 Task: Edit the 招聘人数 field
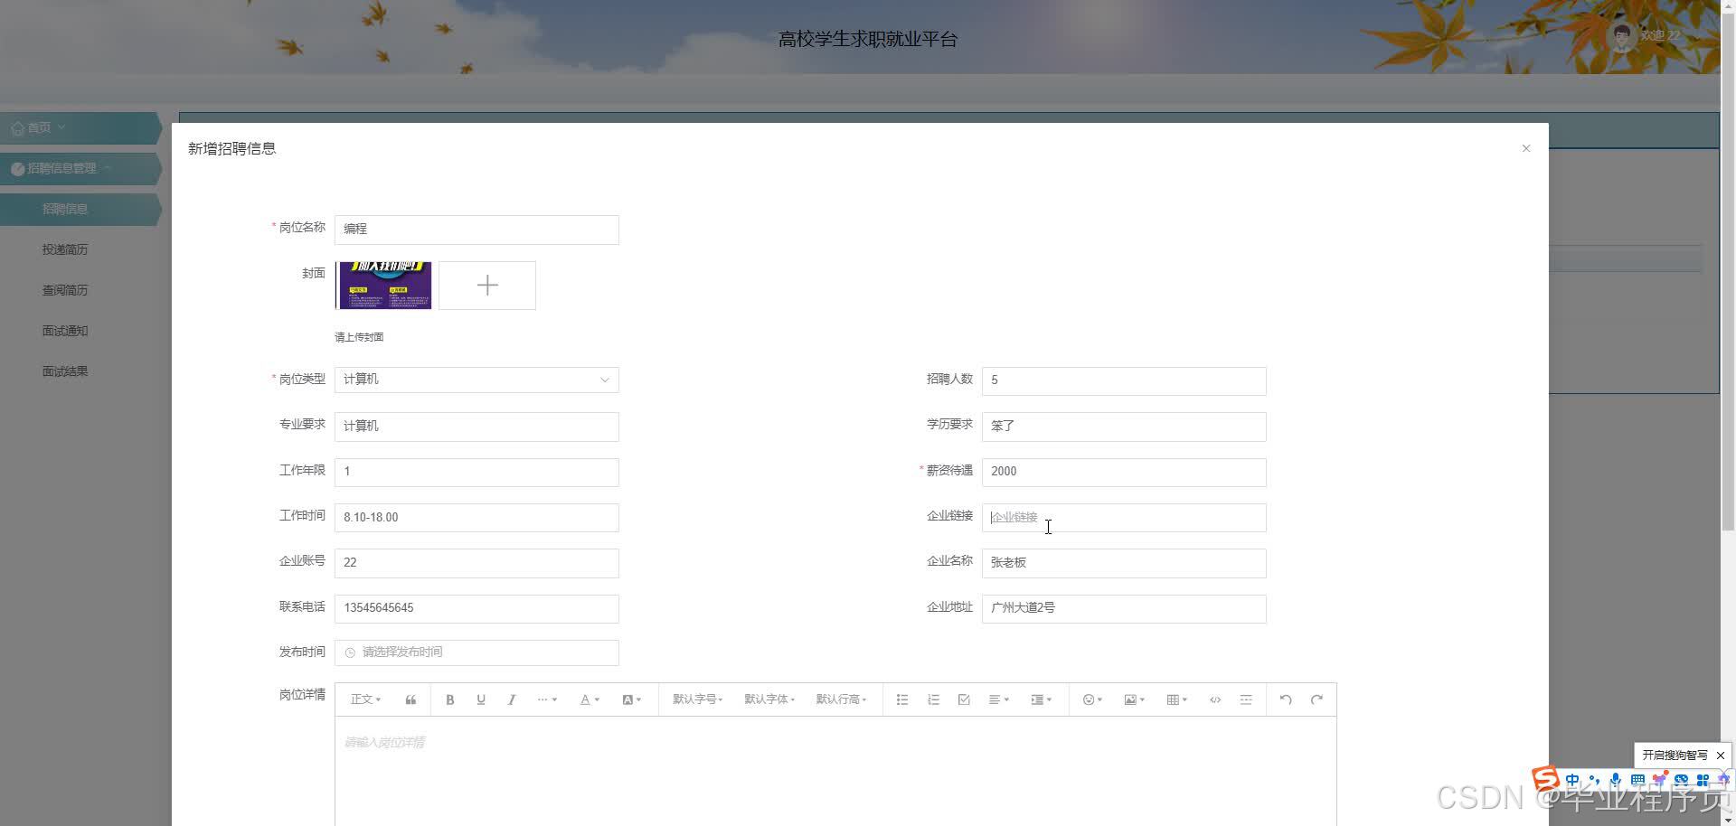[1124, 380]
